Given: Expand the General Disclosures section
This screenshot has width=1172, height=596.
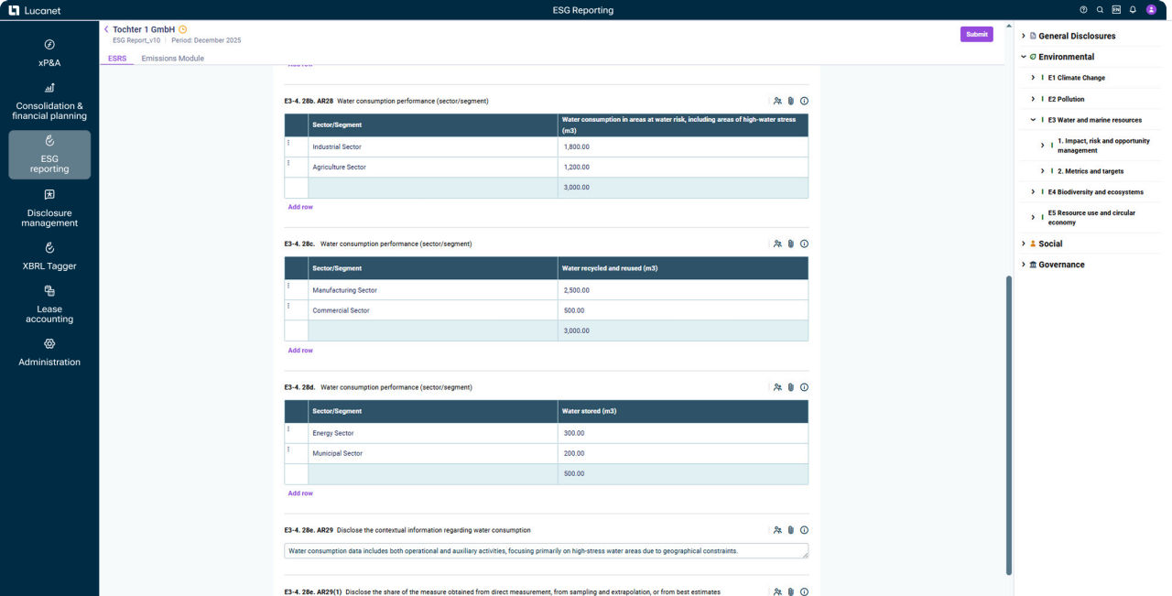Looking at the screenshot, I should click(x=1024, y=36).
